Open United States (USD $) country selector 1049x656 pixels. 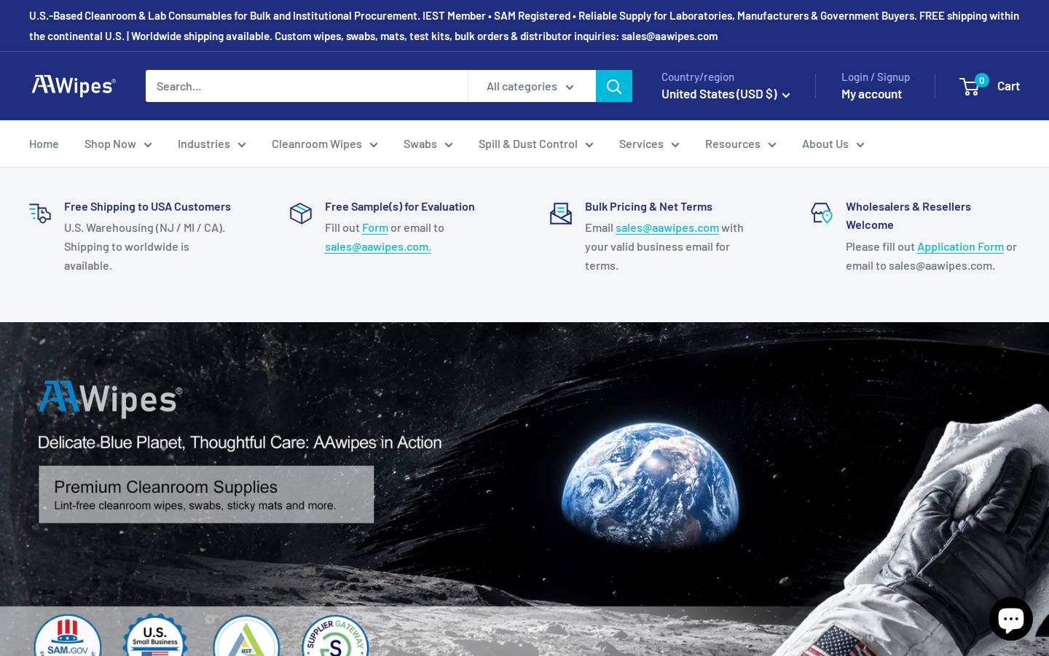click(x=726, y=94)
